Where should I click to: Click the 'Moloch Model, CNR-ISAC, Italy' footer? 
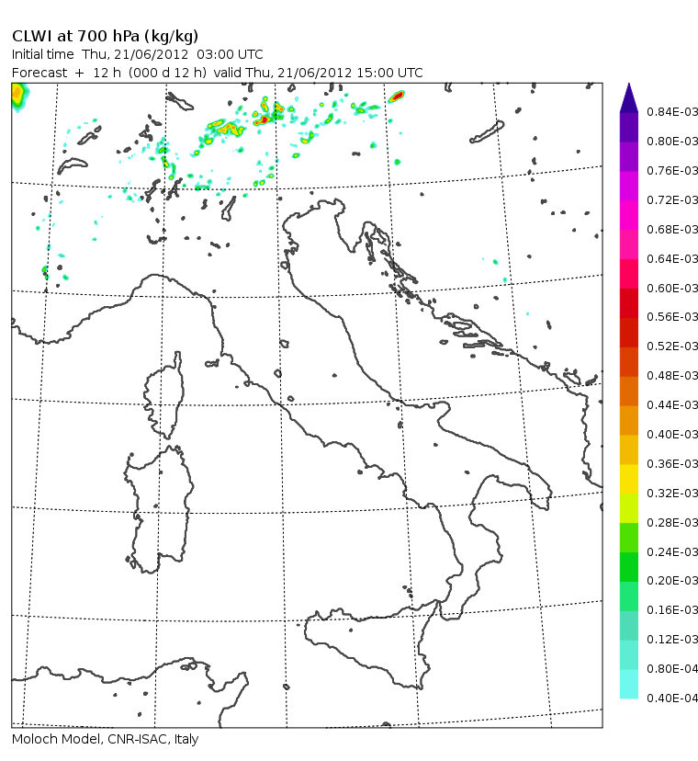coord(105,739)
